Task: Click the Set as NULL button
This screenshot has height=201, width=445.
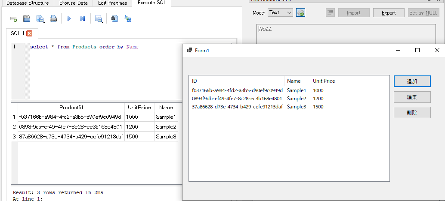Action: click(423, 13)
